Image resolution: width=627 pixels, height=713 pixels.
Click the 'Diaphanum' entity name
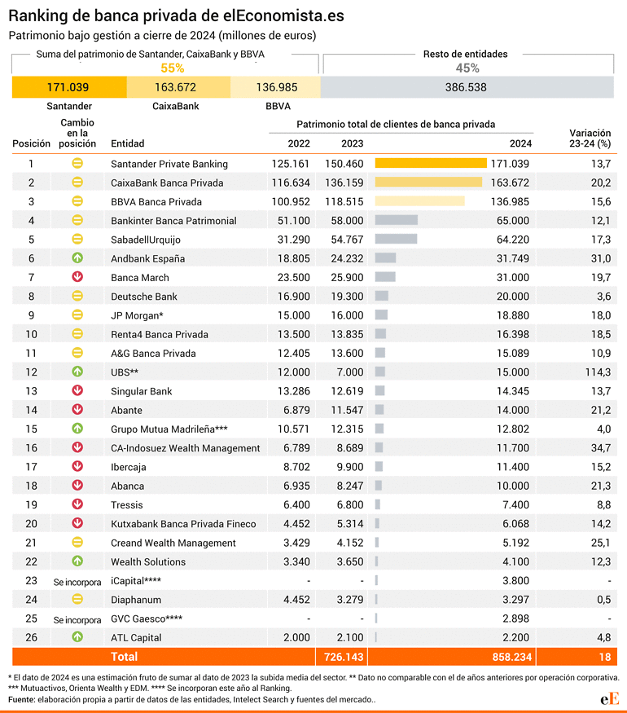coord(136,600)
